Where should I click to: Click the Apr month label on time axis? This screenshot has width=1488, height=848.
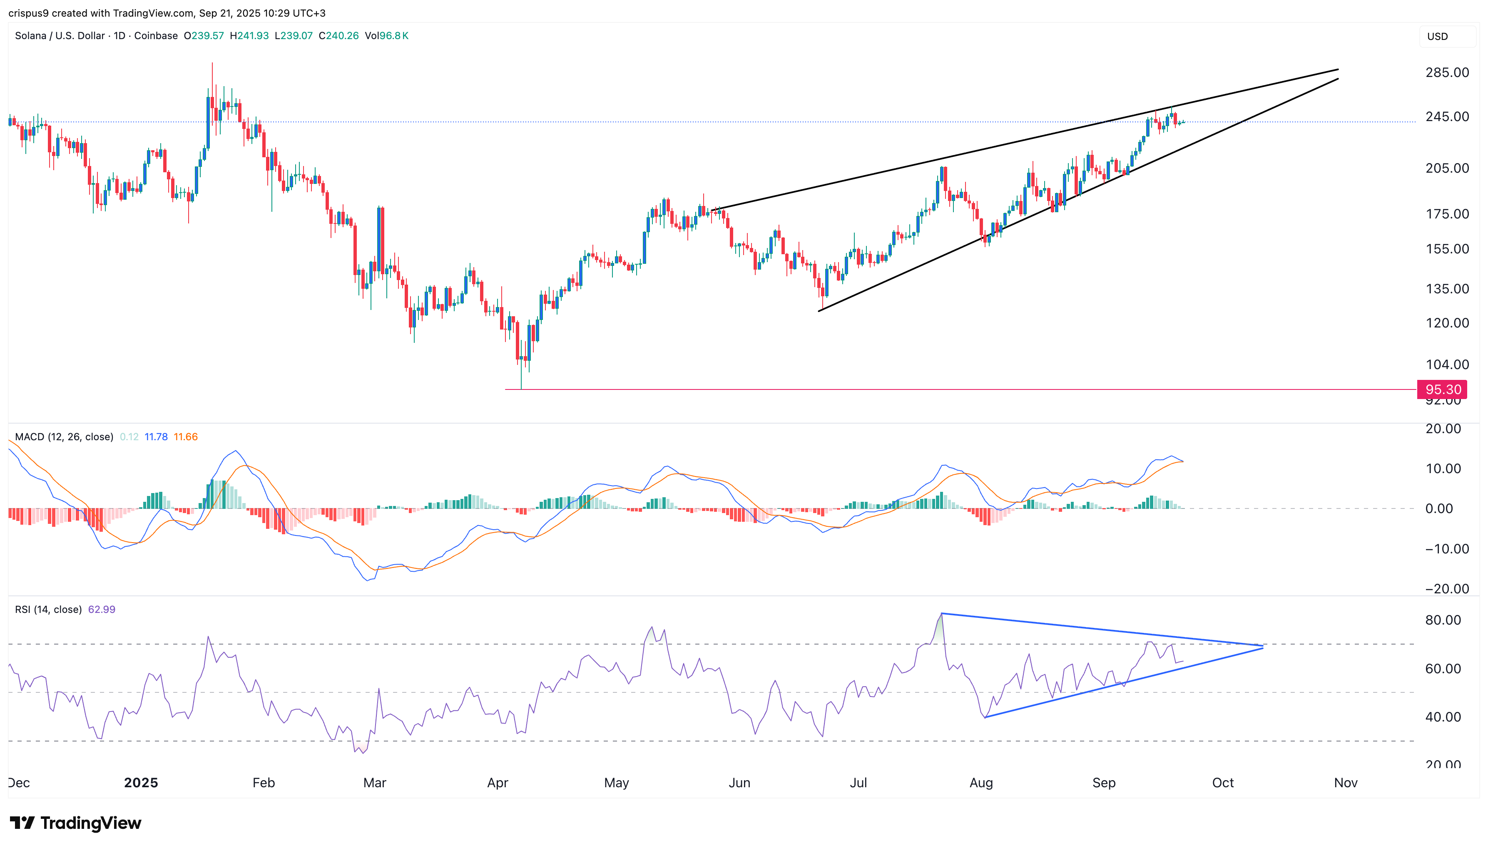(x=497, y=783)
